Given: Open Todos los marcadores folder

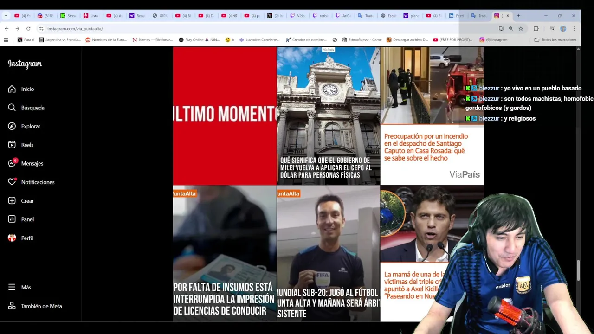Looking at the screenshot, I should coord(555,40).
